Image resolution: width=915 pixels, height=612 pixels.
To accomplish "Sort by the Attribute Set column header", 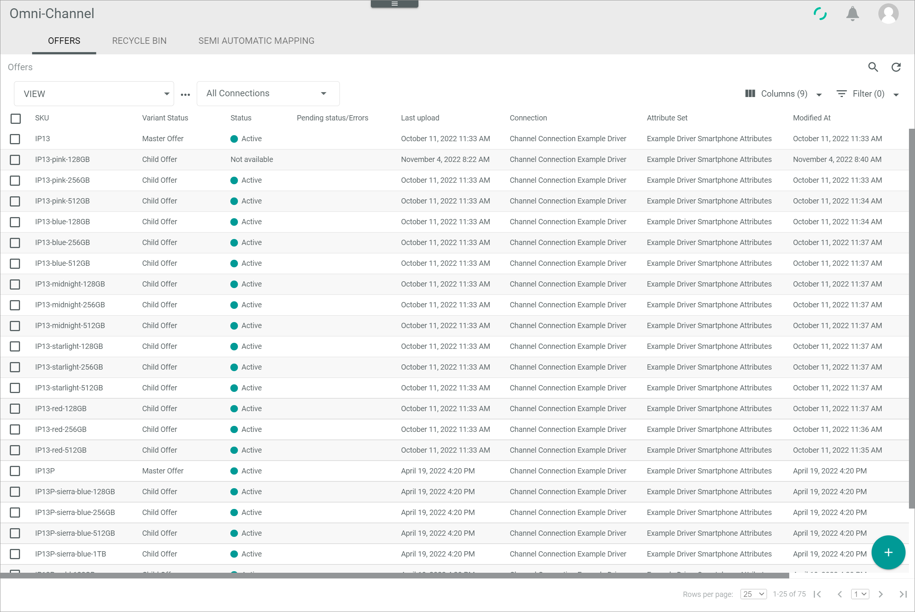I will pos(667,118).
